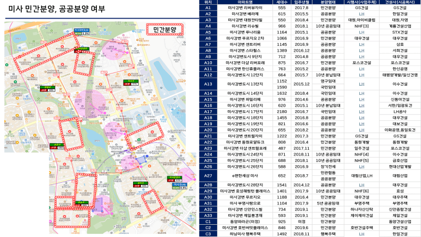
Task: Select builder cell '금호산업'
Action: pos(400,160)
